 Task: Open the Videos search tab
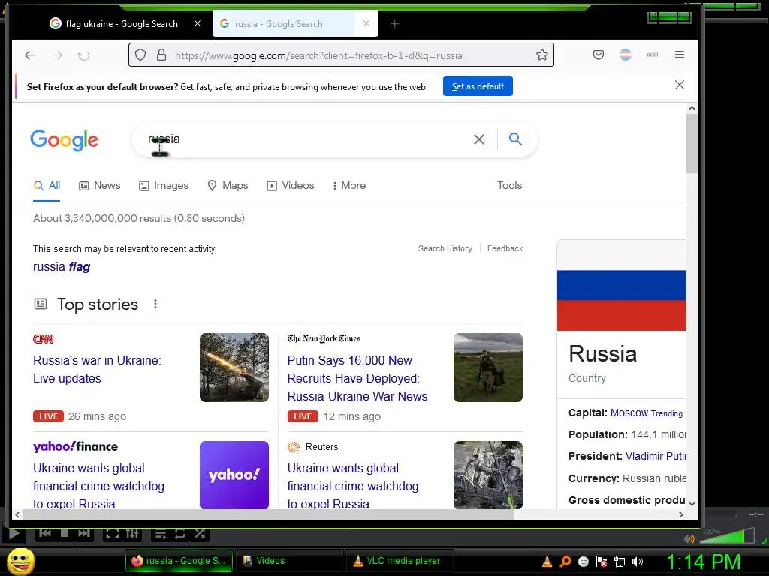point(291,186)
